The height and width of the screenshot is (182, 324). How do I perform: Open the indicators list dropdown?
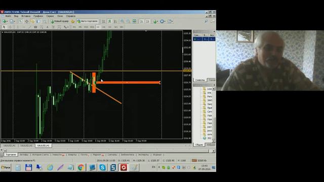click(155, 21)
